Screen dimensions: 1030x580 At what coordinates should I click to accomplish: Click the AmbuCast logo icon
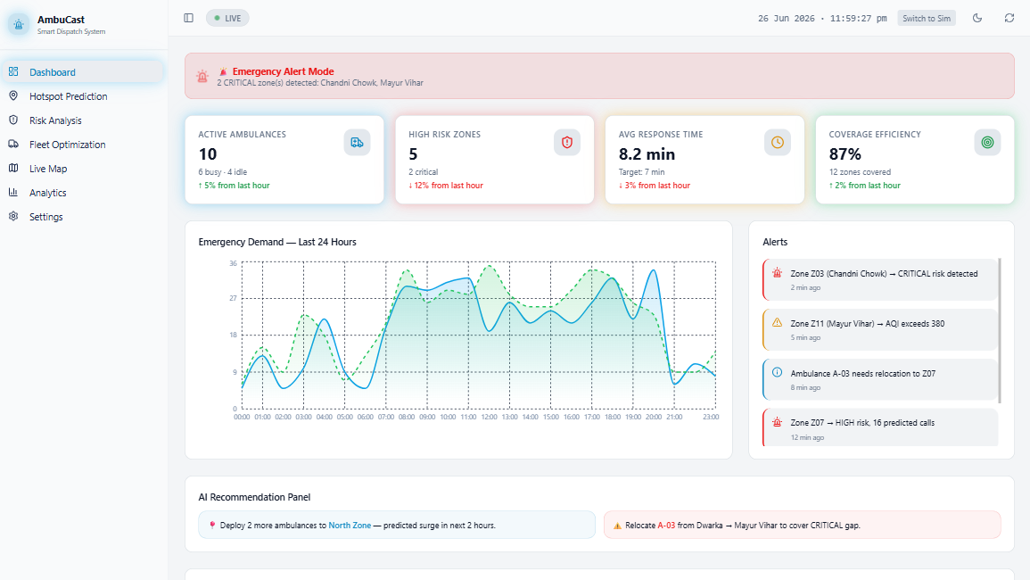coord(19,24)
